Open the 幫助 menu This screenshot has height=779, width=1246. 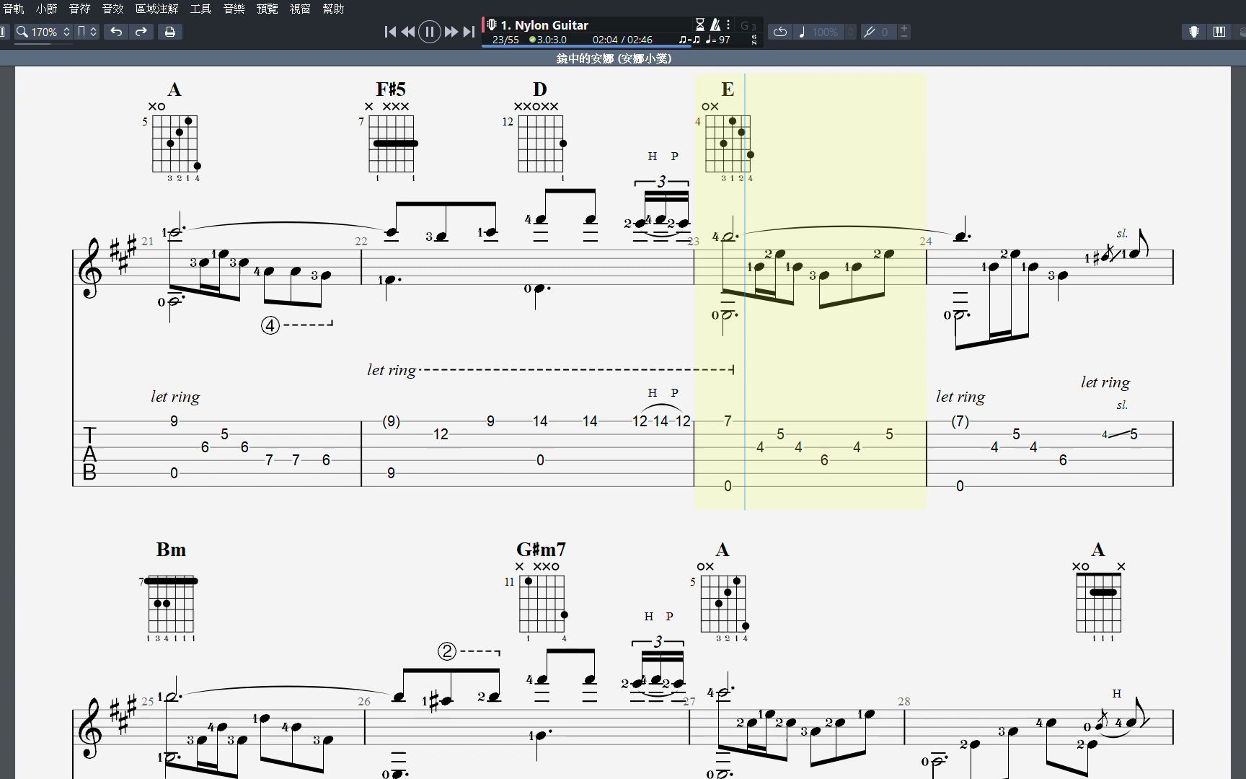point(334,9)
